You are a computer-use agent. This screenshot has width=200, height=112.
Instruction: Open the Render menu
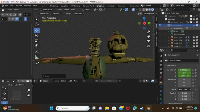tap(19, 6)
